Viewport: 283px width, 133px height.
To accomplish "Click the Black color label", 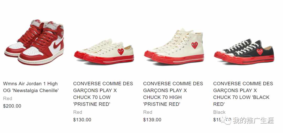I will (219, 112).
